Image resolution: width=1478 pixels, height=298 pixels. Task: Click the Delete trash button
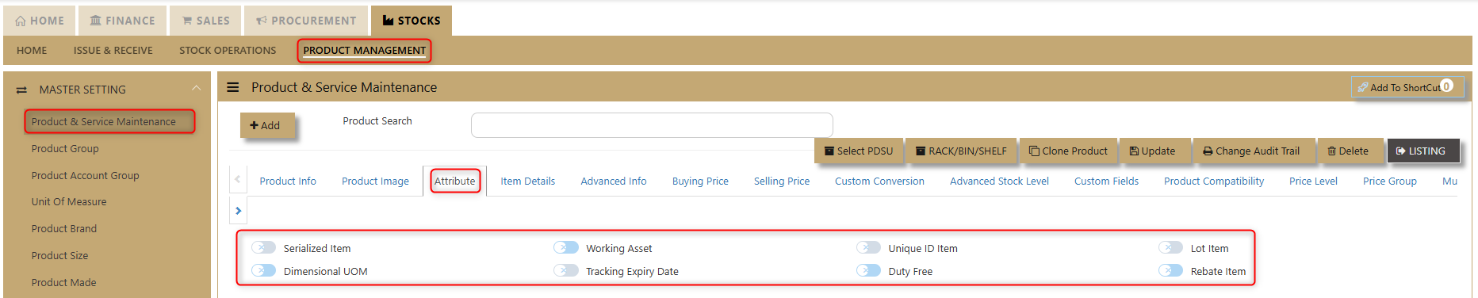click(x=1348, y=151)
